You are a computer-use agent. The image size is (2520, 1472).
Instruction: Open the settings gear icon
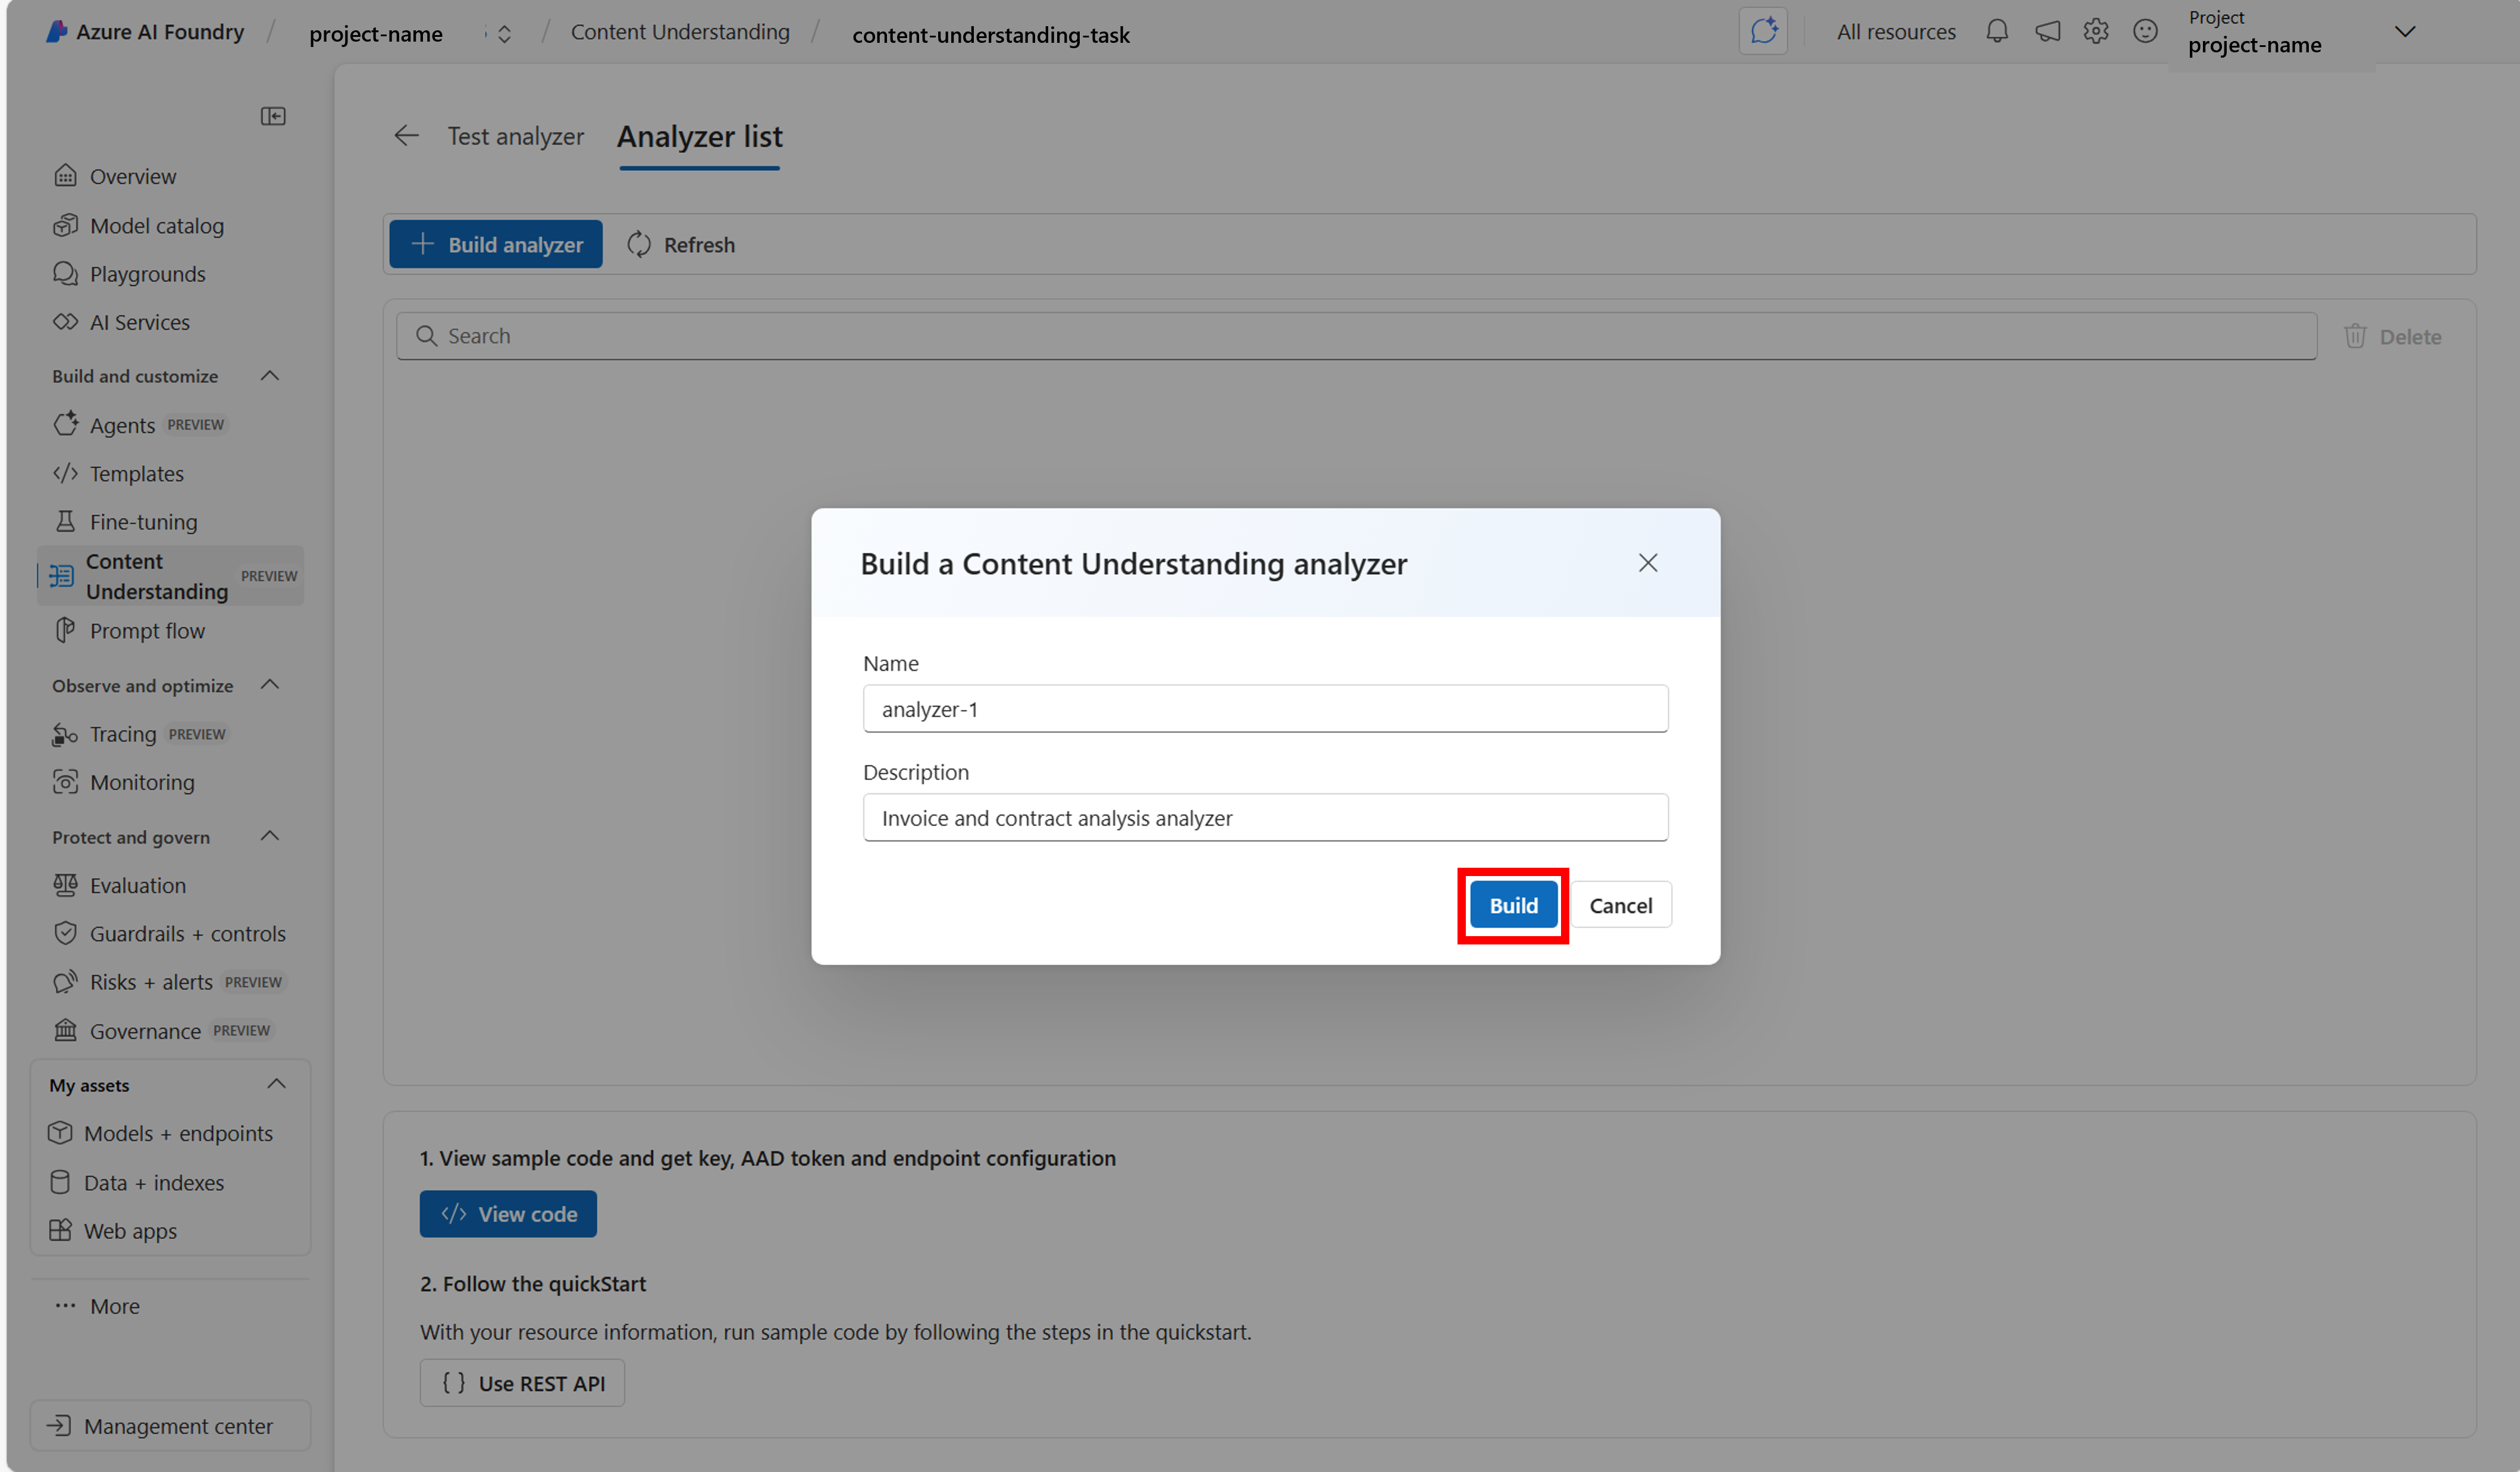coord(2095,32)
